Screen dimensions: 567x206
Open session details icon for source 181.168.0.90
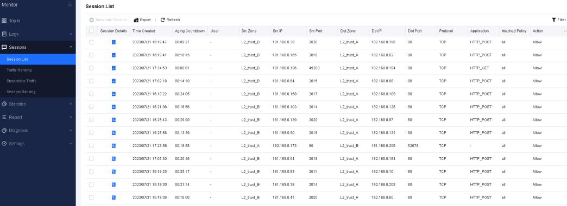pyautogui.click(x=114, y=133)
